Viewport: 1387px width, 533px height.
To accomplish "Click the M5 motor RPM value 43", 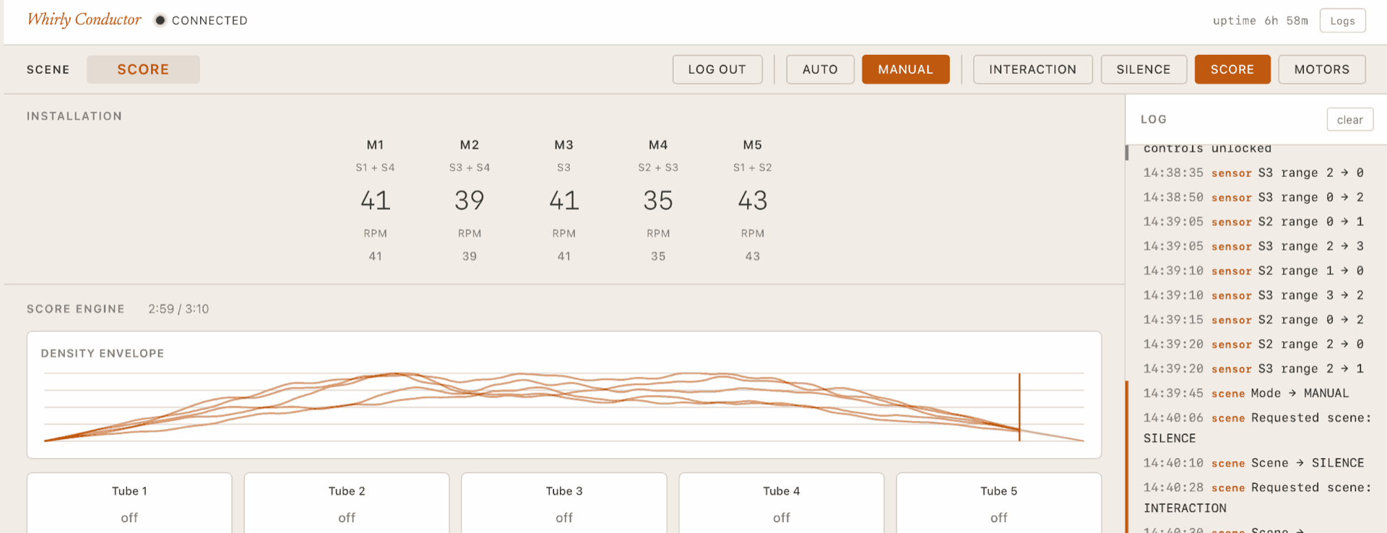I will coord(753,200).
